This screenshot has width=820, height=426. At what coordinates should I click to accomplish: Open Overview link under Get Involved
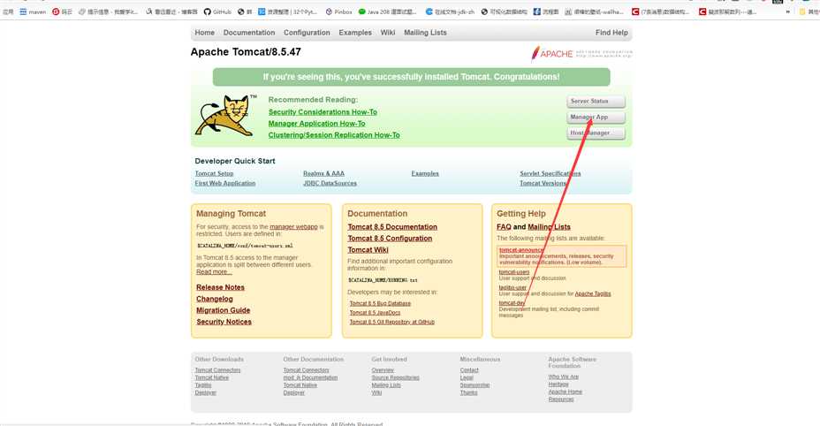pos(383,370)
